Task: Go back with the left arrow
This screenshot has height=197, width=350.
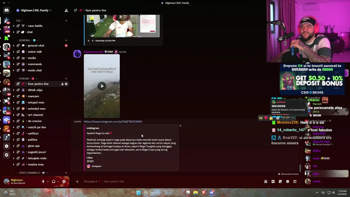Action: [4, 3]
